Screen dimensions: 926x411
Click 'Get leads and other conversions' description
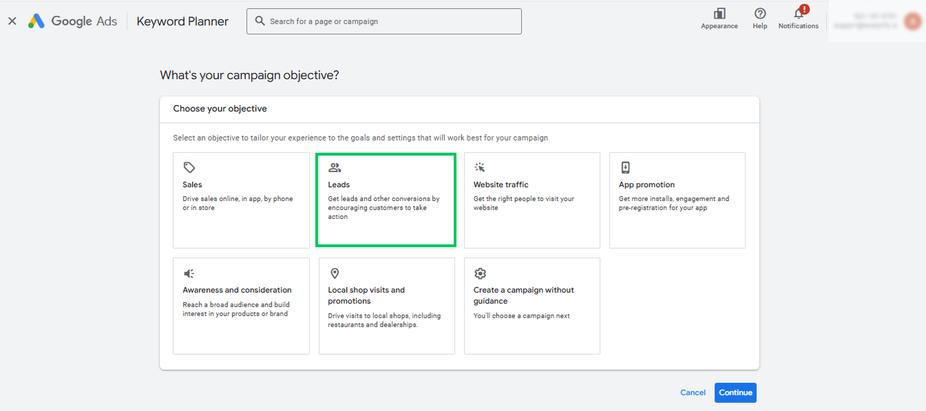point(383,208)
